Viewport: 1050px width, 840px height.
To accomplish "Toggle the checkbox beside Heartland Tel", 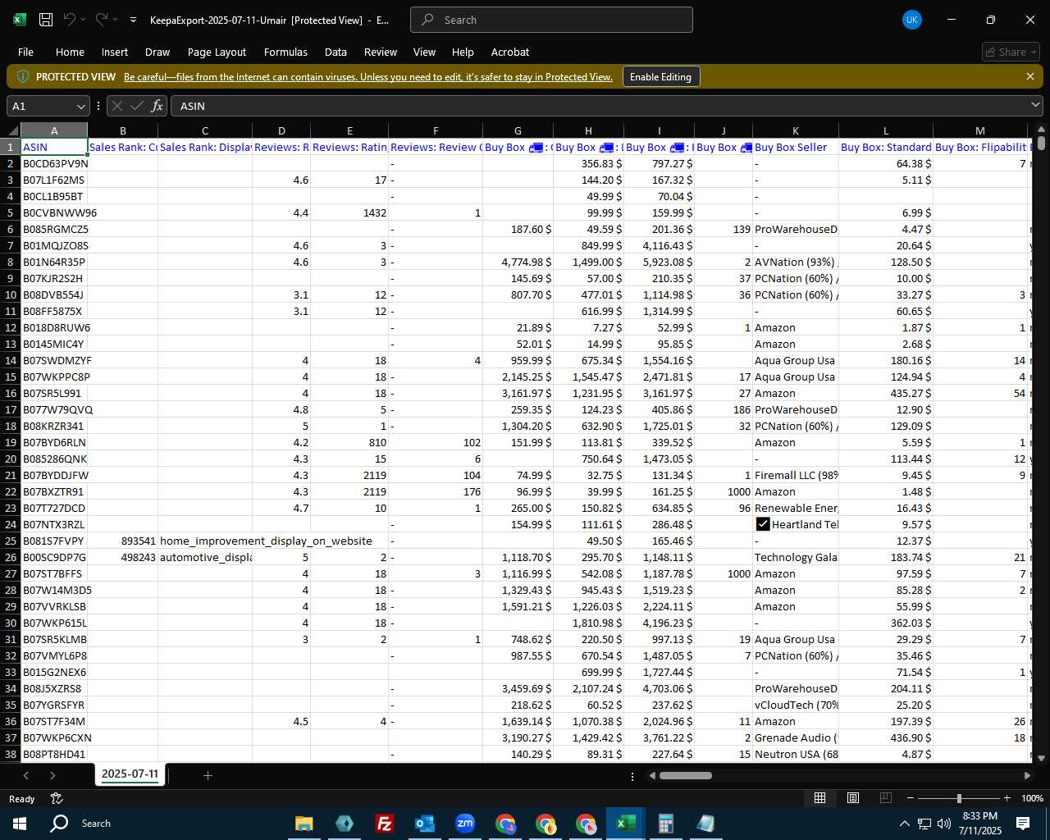I will pos(763,524).
